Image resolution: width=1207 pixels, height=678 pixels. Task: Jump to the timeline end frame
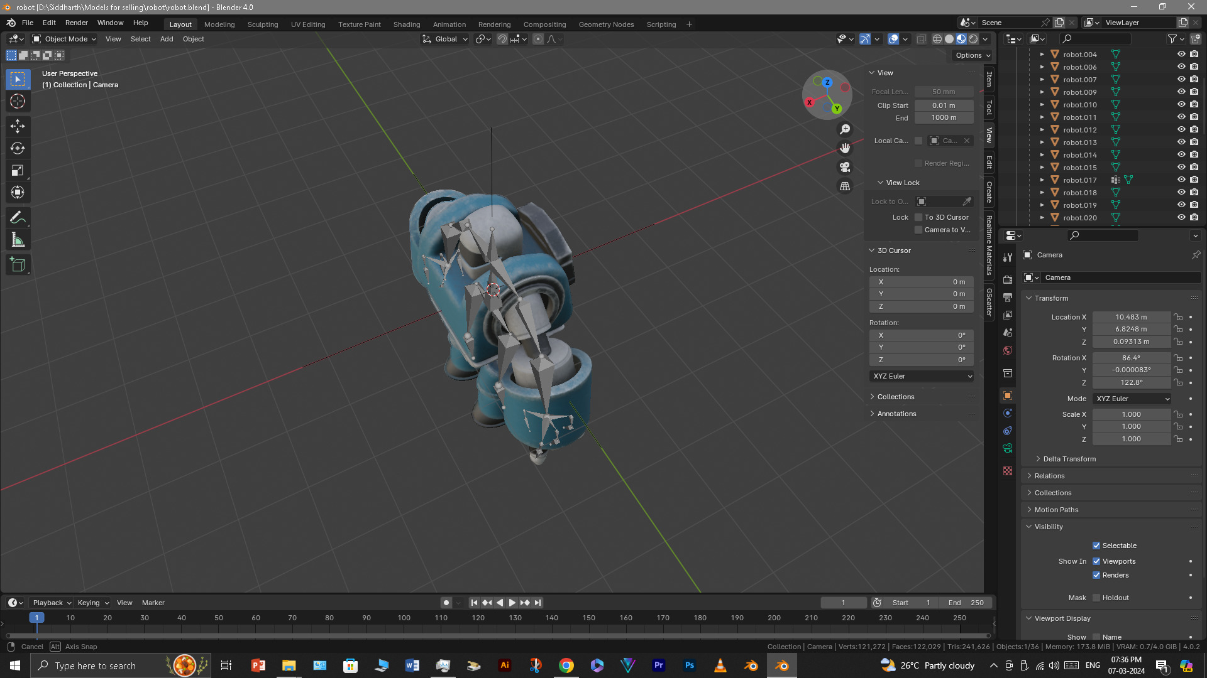pyautogui.click(x=537, y=603)
